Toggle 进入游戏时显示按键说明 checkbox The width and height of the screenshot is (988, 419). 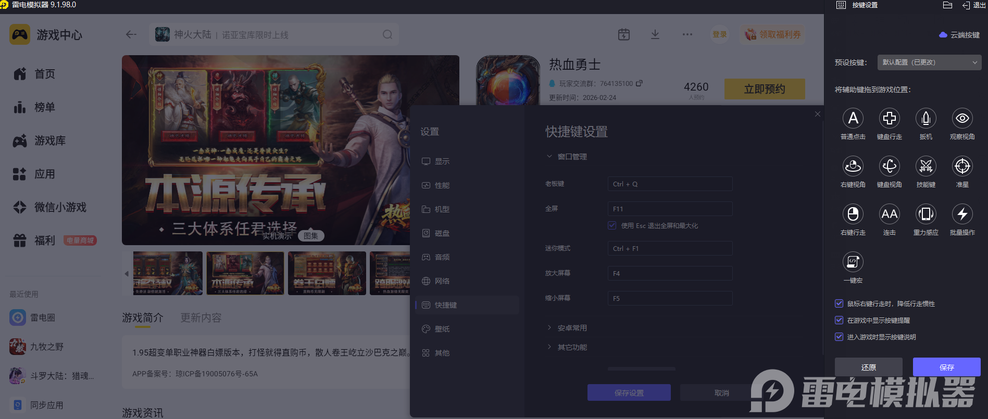pos(839,337)
